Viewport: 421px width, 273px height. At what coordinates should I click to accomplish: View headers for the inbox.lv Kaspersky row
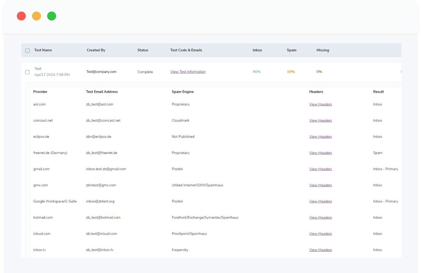[320, 250]
